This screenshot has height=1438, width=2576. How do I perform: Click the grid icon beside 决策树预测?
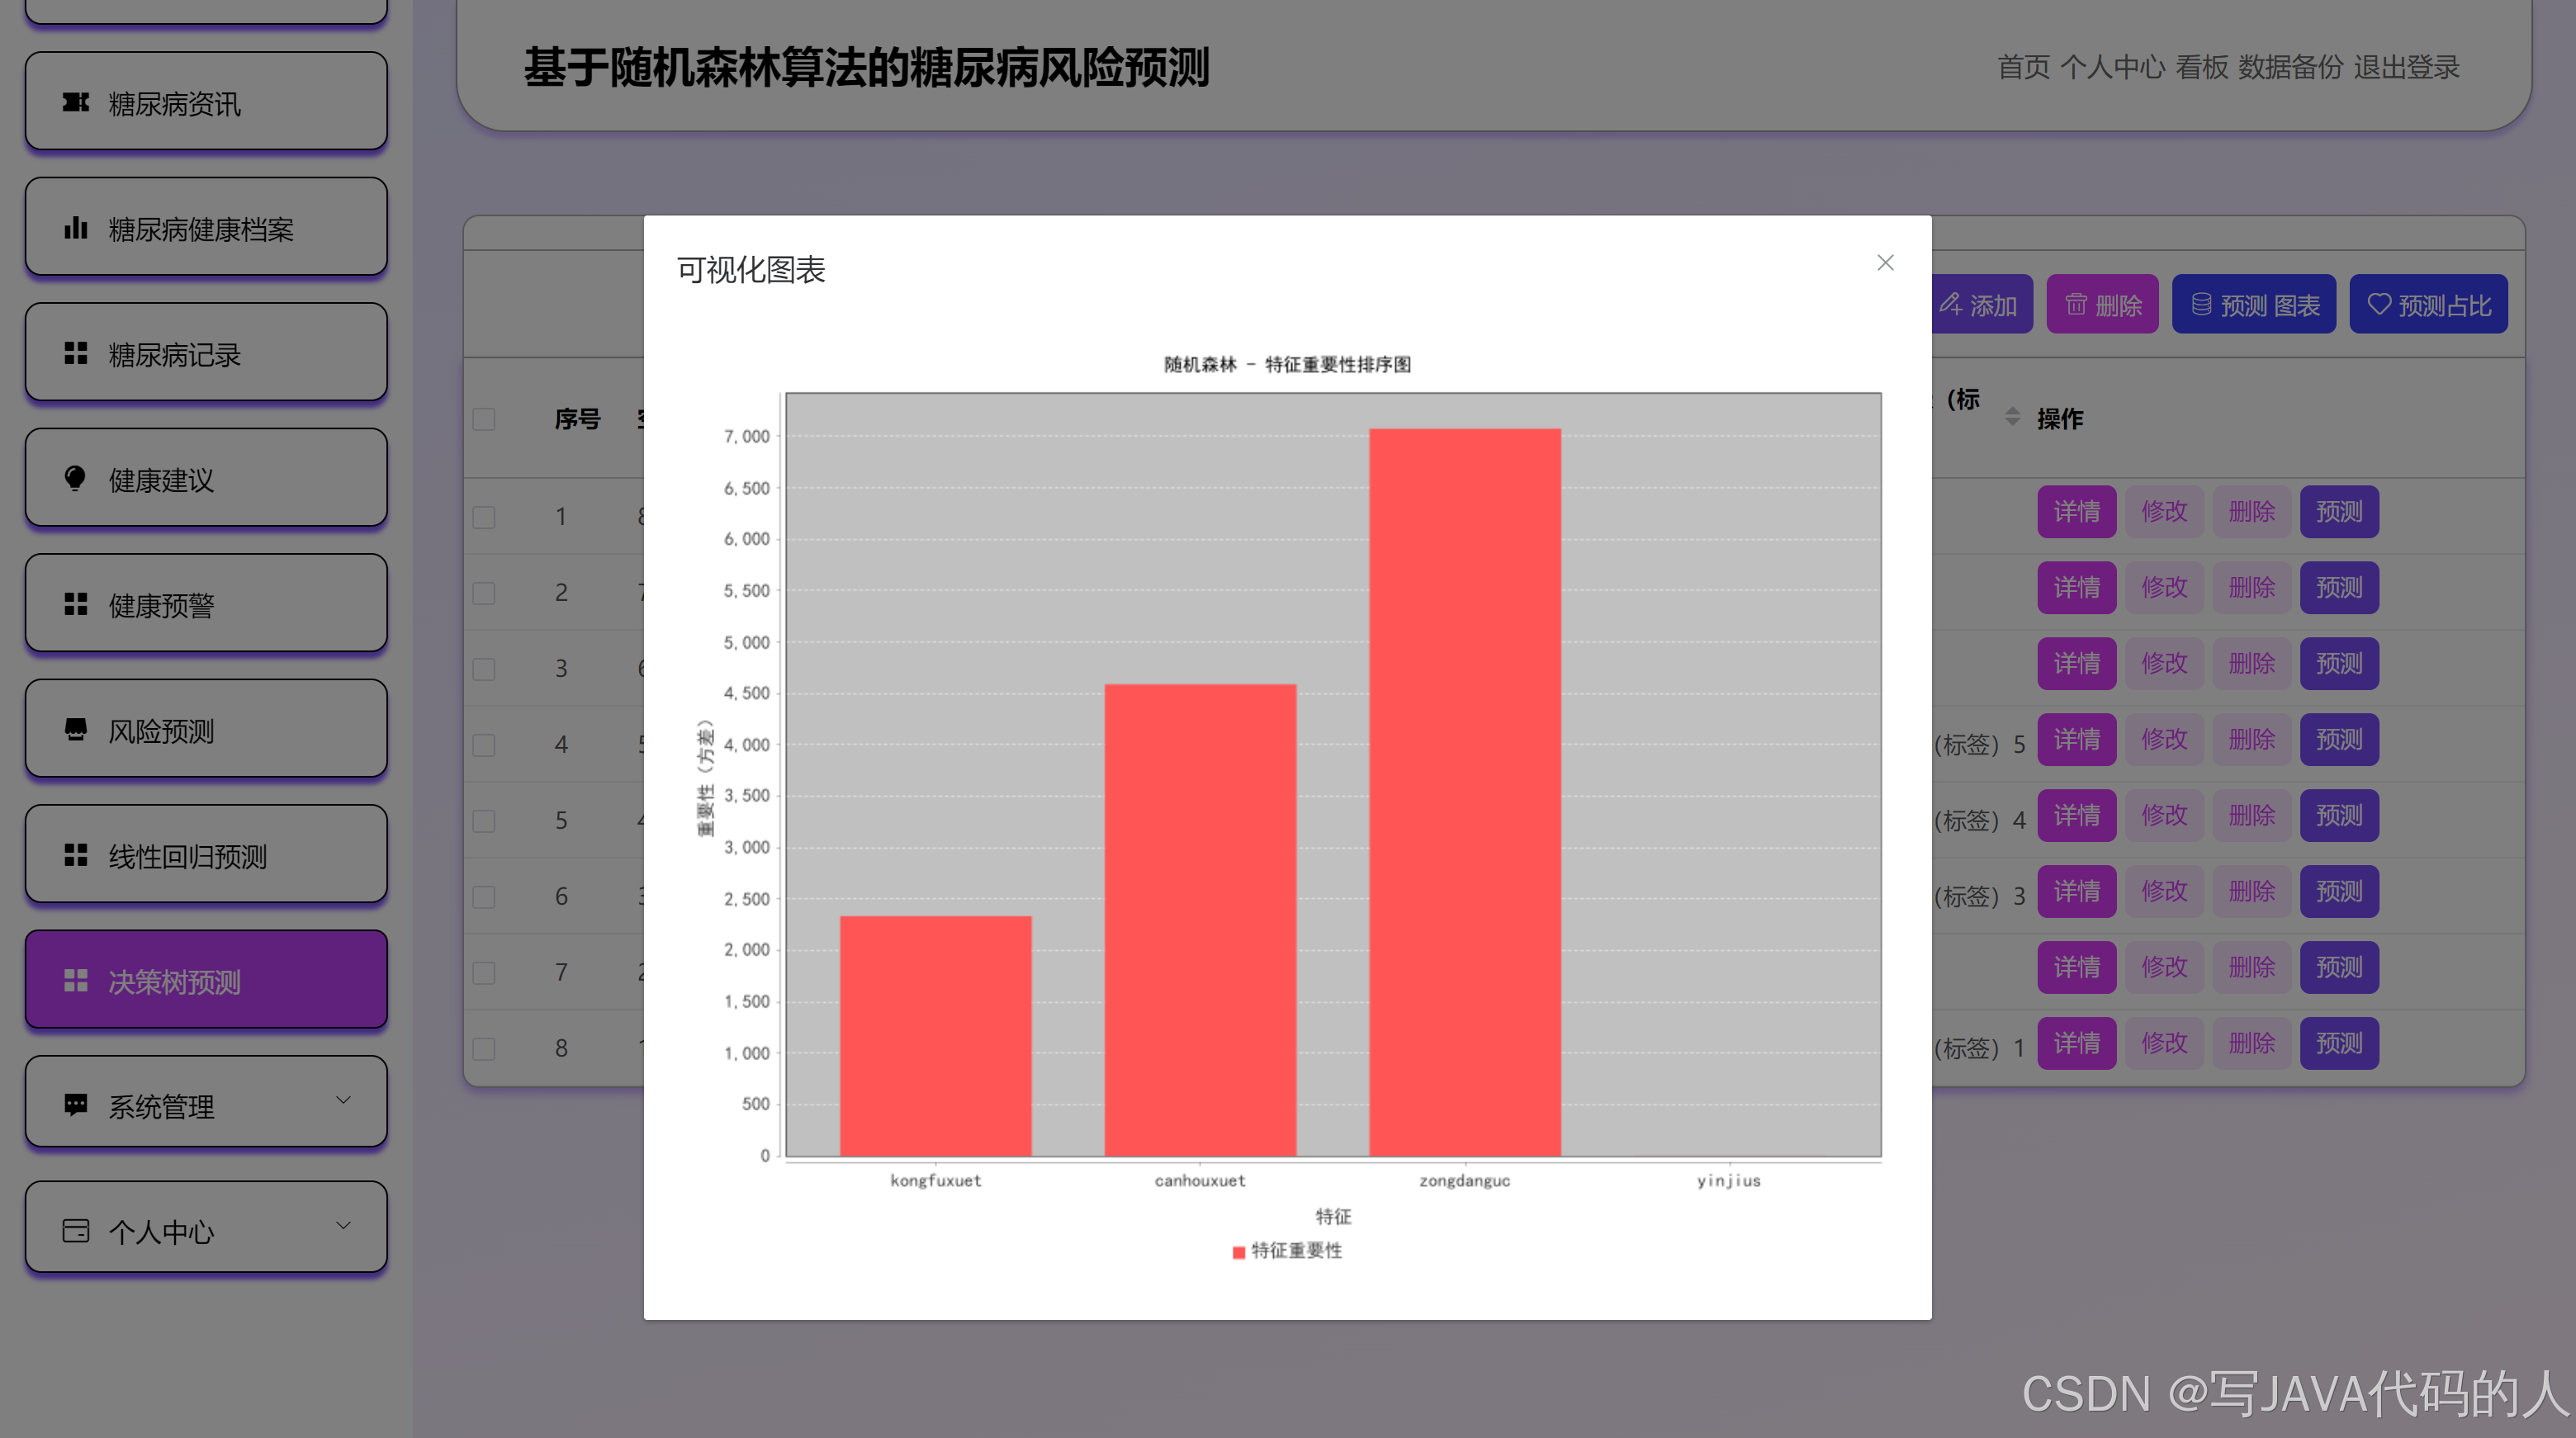[75, 980]
